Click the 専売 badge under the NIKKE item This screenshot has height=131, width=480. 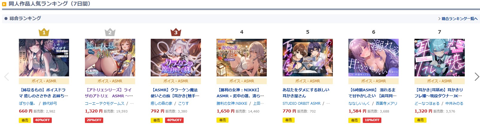pyautogui.click(x=223, y=120)
